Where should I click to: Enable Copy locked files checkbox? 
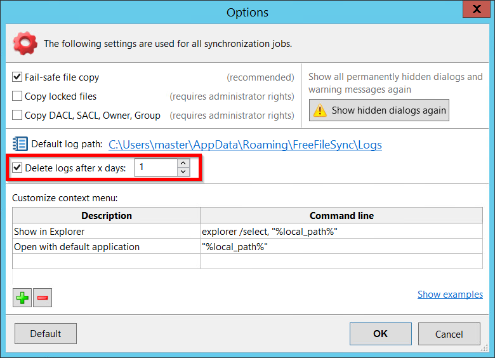pyautogui.click(x=17, y=96)
